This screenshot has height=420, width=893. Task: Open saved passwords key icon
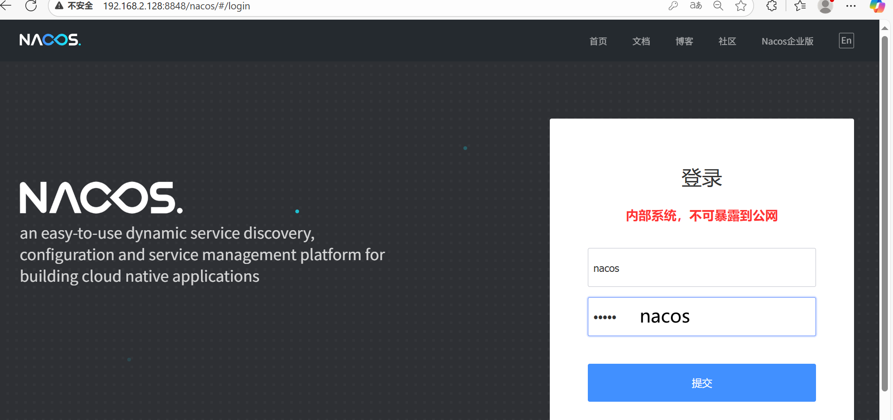coord(673,6)
